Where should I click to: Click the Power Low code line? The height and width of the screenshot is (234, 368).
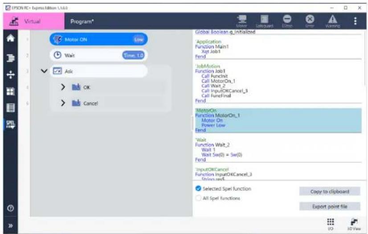(213, 125)
